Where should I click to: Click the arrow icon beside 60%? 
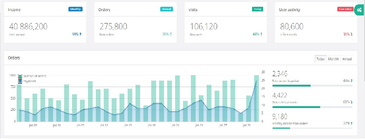click(351, 102)
